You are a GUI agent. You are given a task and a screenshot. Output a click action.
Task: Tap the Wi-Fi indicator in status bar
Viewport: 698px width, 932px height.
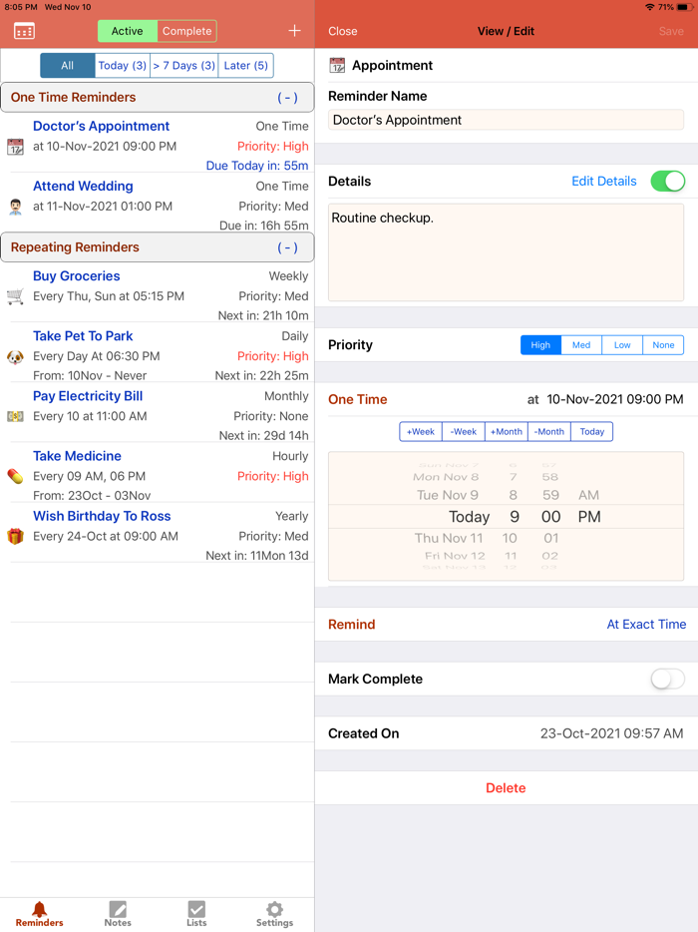click(x=650, y=7)
